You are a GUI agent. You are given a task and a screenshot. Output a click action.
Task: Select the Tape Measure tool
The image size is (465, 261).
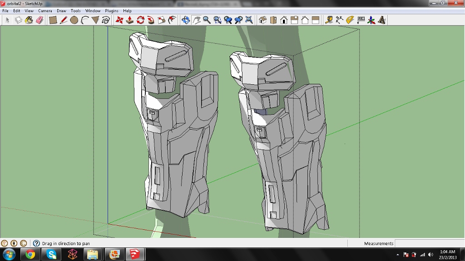click(x=329, y=20)
